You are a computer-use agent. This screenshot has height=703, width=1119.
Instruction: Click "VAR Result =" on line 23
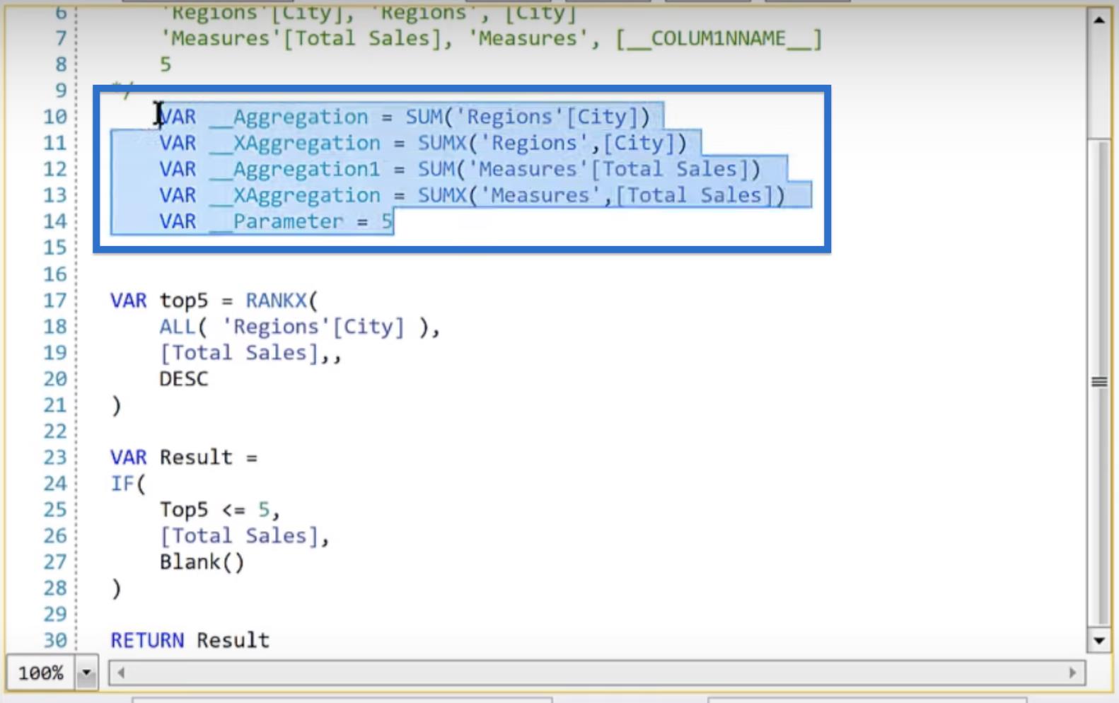[184, 458]
